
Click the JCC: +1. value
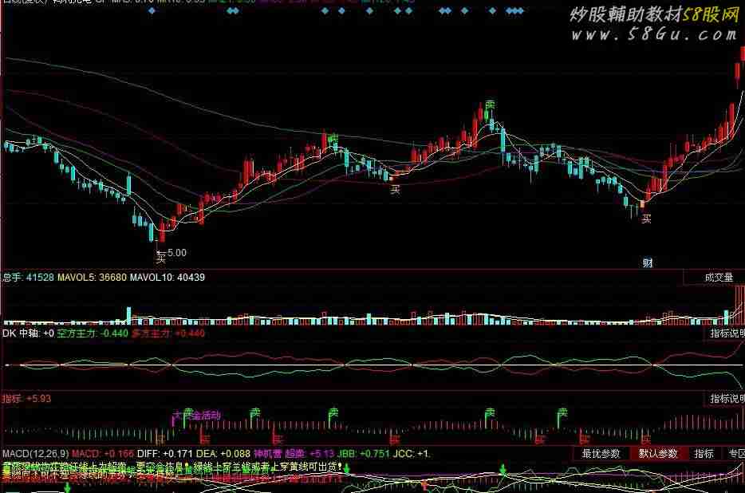click(x=412, y=454)
